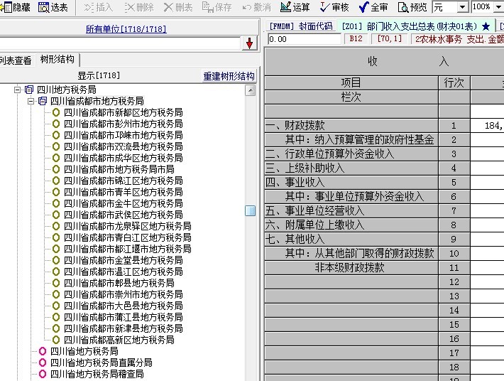
Task: Click the 插入 toolbar button
Action: point(99,7)
